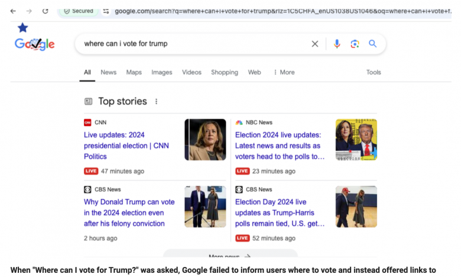Reload the page with the refresh icon

pos(45,11)
